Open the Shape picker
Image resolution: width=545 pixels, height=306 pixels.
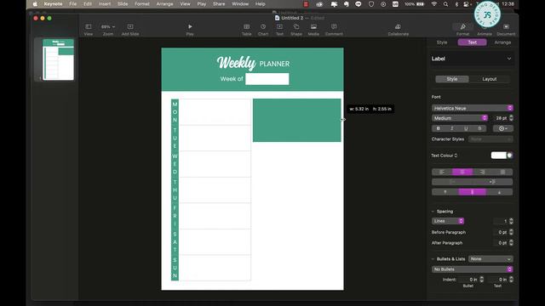[x=296, y=30]
